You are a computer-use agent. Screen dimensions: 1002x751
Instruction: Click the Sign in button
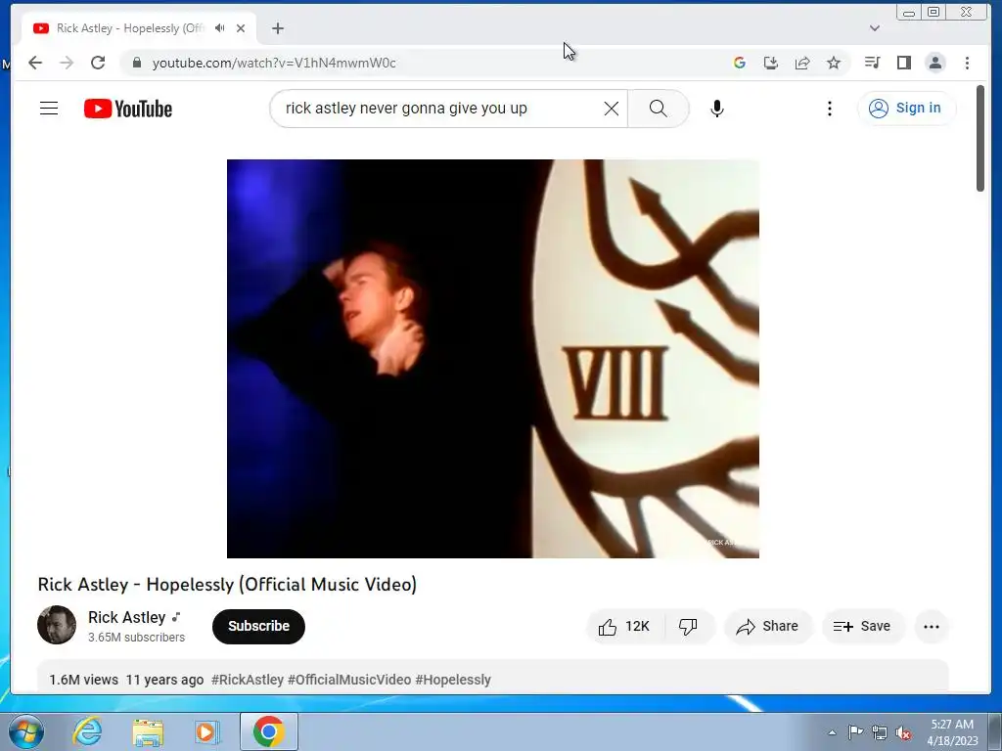(906, 108)
